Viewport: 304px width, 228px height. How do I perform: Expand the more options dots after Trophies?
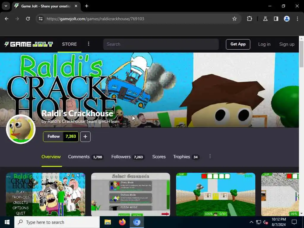[210, 156]
